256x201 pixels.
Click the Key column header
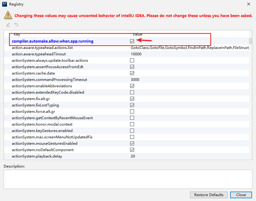[70, 34]
